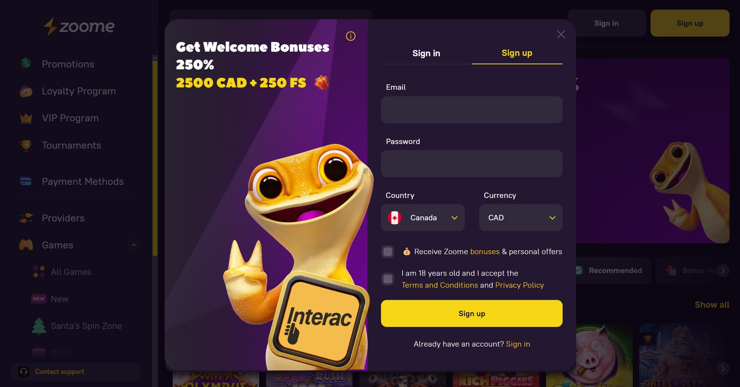Collapse the Games section chevron
The image size is (740, 387).
[x=134, y=245]
